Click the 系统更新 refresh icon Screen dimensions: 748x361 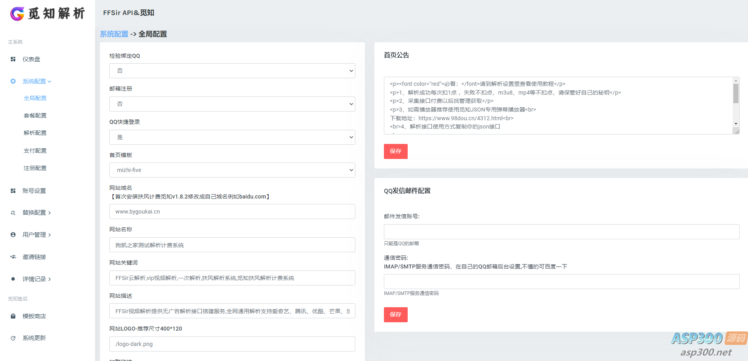click(x=13, y=338)
